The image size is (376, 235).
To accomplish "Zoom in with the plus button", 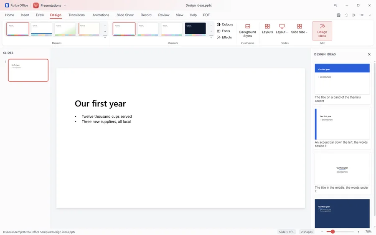I will [x=358, y=232].
